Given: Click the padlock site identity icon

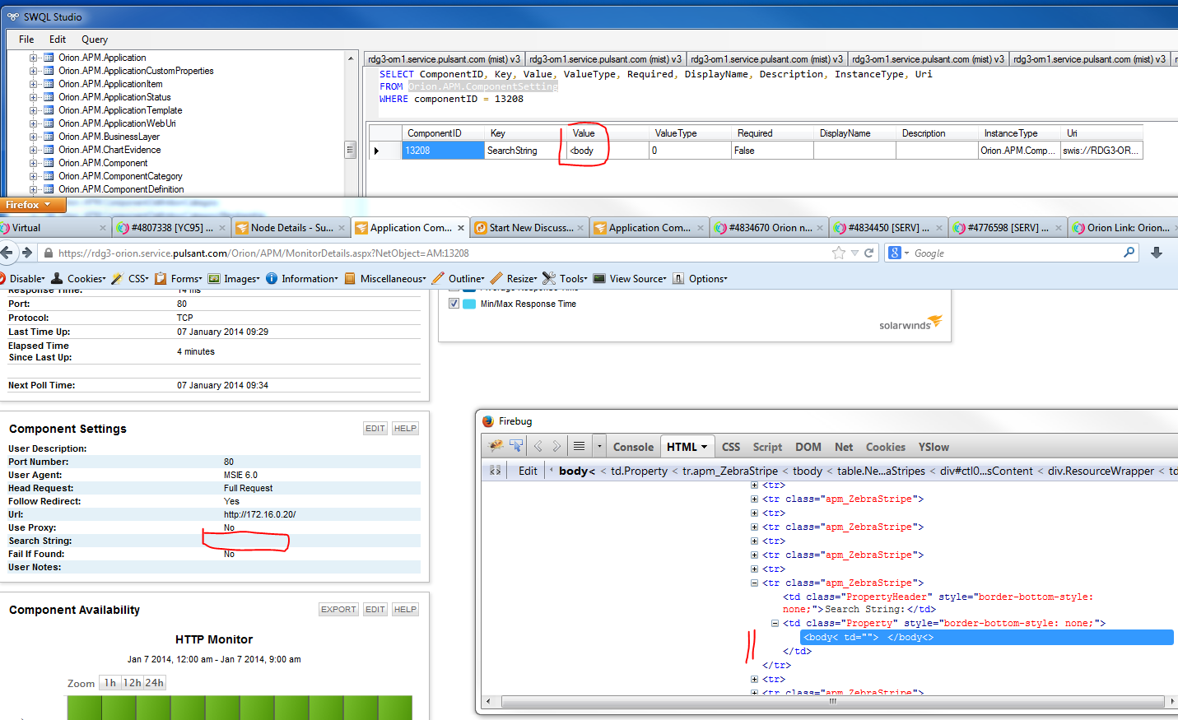Looking at the screenshot, I should click(x=49, y=253).
